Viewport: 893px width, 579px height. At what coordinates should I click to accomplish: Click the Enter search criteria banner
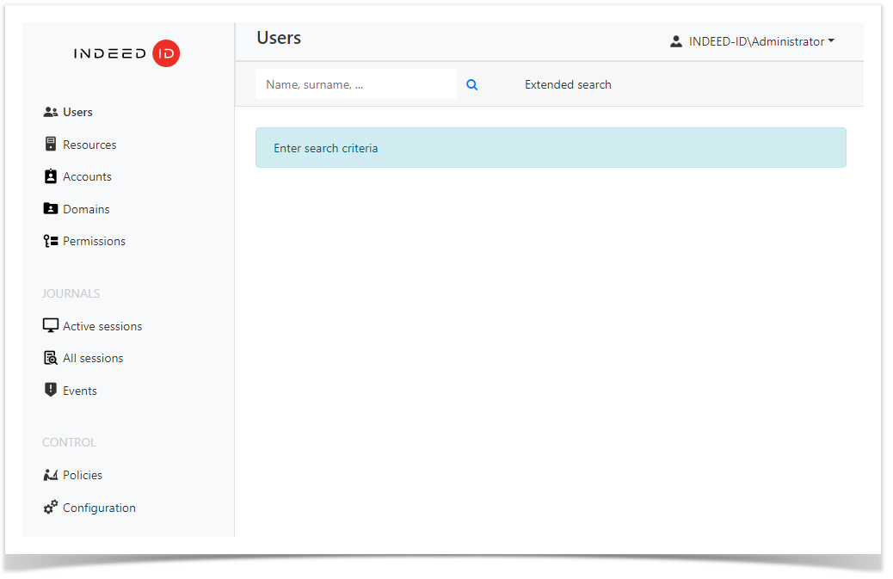click(x=551, y=147)
